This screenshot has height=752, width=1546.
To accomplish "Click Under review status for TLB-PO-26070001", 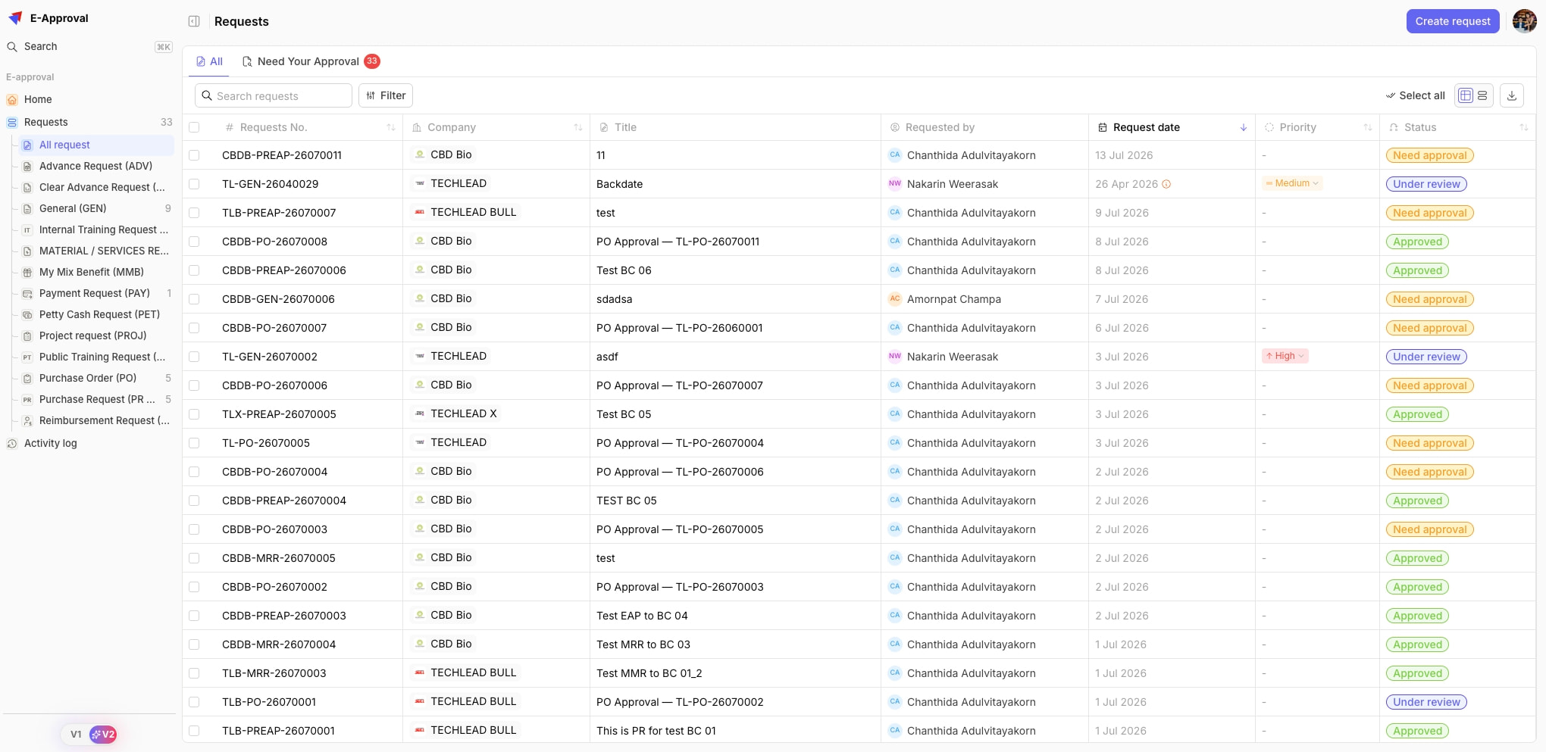I will click(1426, 702).
